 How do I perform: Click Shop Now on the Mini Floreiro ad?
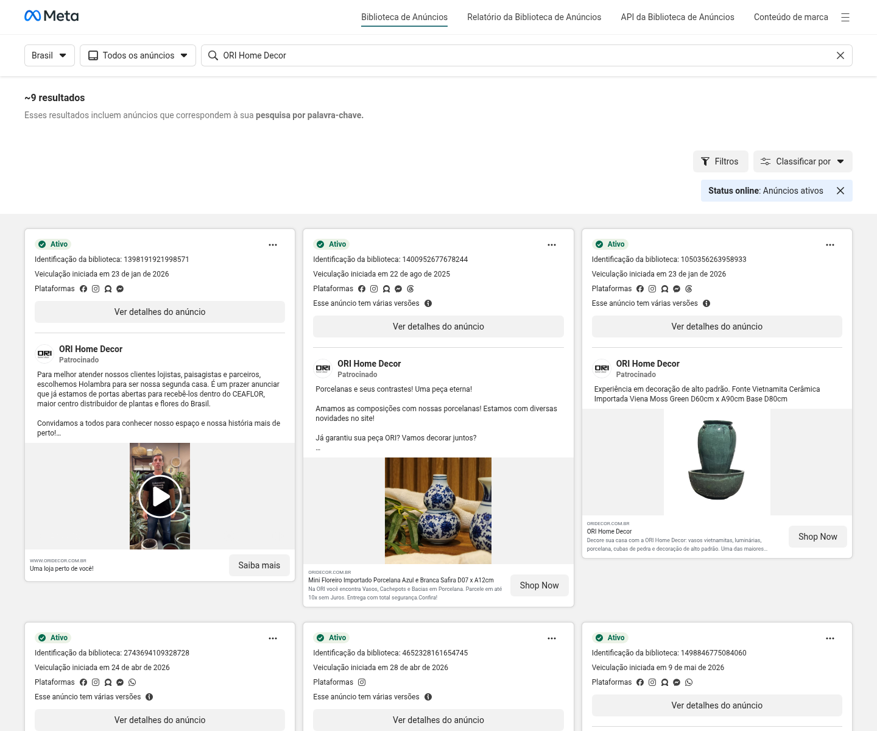pos(539,585)
